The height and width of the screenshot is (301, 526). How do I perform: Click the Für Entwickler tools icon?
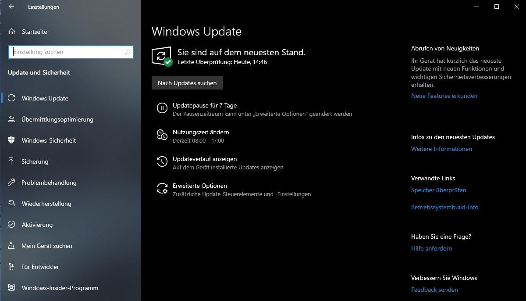(x=12, y=267)
